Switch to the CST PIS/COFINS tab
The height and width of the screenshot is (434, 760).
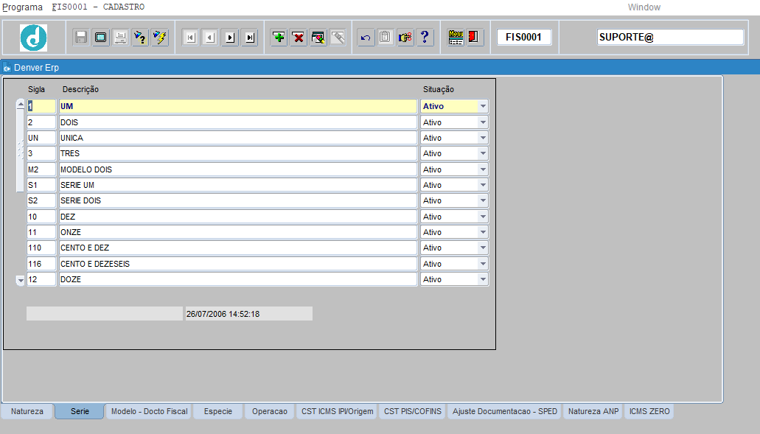413,411
